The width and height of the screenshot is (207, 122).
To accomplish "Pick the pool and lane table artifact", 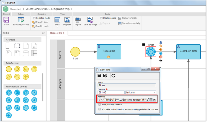I will 34,53.
